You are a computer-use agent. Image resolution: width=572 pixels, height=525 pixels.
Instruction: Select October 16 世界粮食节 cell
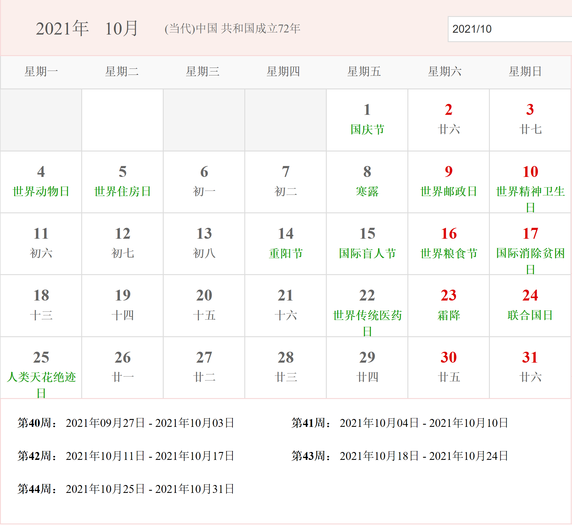449,244
